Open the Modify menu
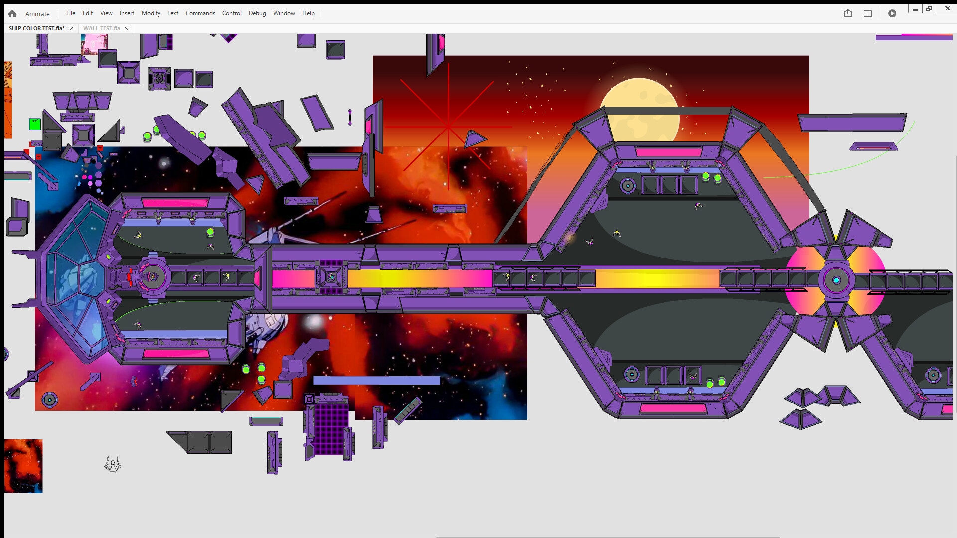The image size is (957, 538). (151, 13)
